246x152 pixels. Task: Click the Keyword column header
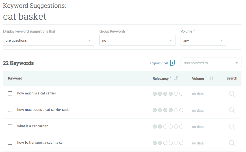coord(15,78)
